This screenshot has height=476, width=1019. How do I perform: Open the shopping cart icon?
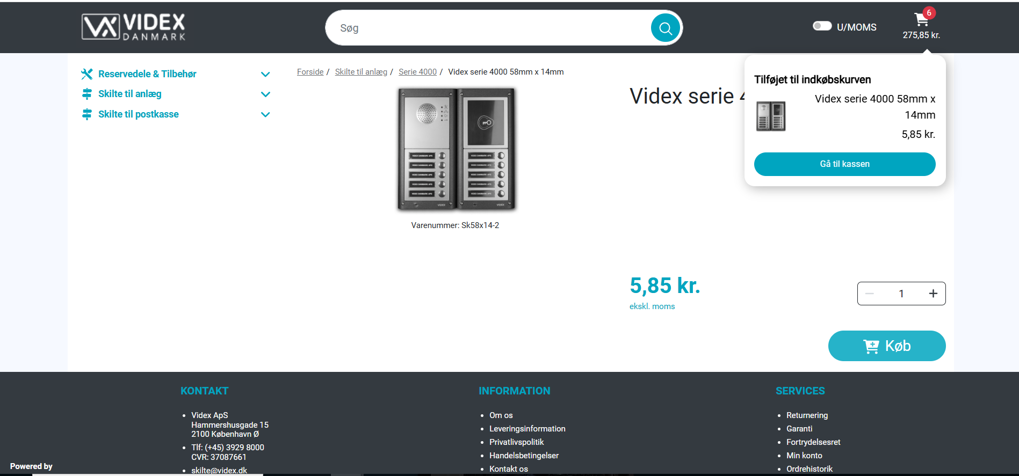pos(922,20)
